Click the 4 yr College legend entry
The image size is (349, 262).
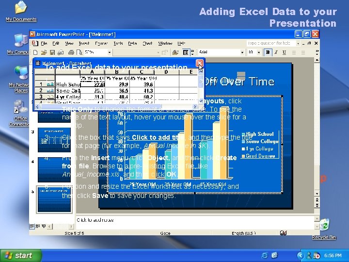tap(257, 148)
